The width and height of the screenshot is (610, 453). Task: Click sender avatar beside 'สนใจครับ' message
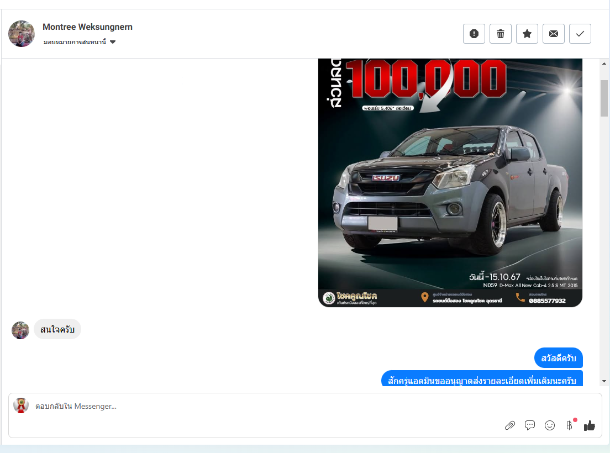coord(20,330)
